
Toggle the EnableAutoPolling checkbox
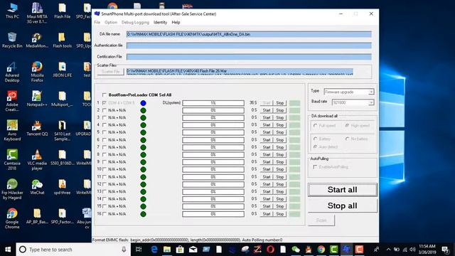(x=315, y=167)
